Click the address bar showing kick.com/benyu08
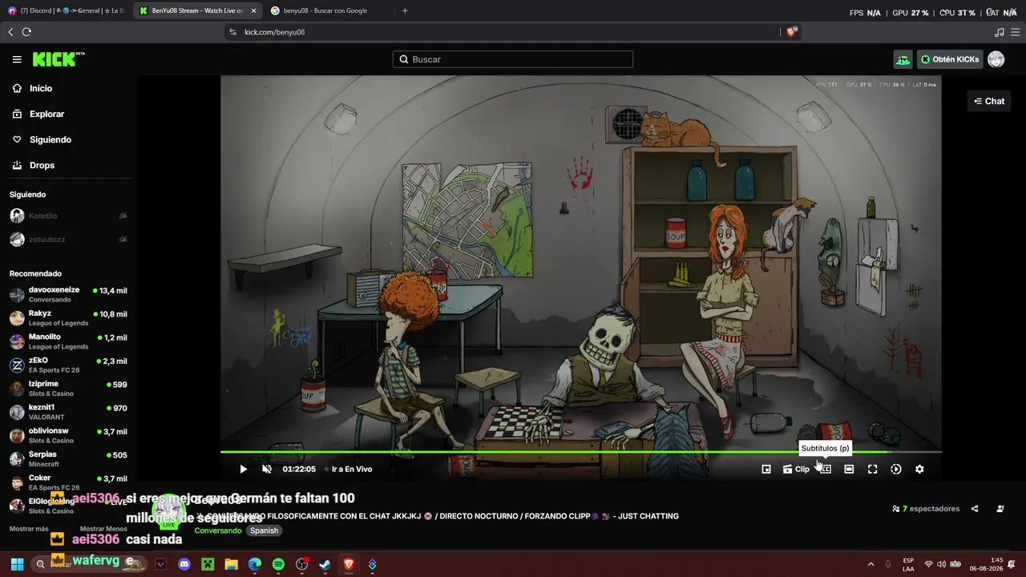Image resolution: width=1026 pixels, height=577 pixels. 503,32
